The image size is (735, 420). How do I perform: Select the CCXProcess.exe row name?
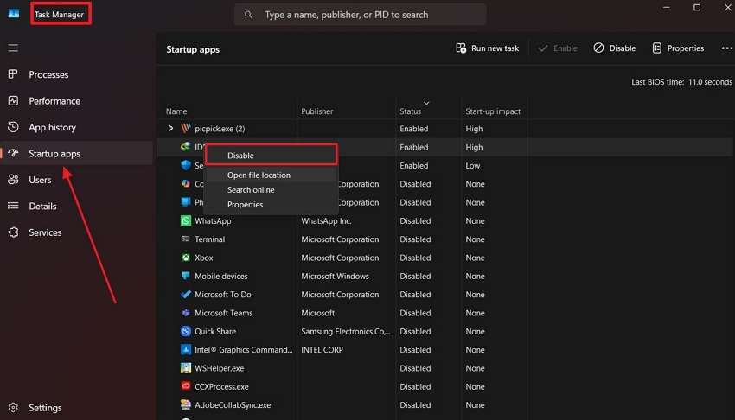221,386
